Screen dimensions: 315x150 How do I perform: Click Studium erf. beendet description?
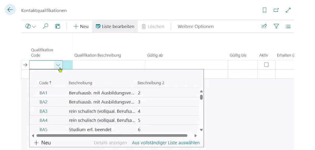(x=90, y=130)
